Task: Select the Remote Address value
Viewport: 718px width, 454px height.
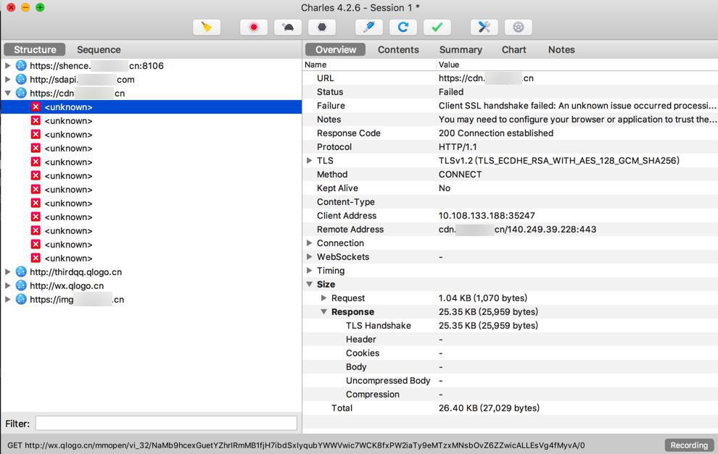Action: (x=517, y=229)
